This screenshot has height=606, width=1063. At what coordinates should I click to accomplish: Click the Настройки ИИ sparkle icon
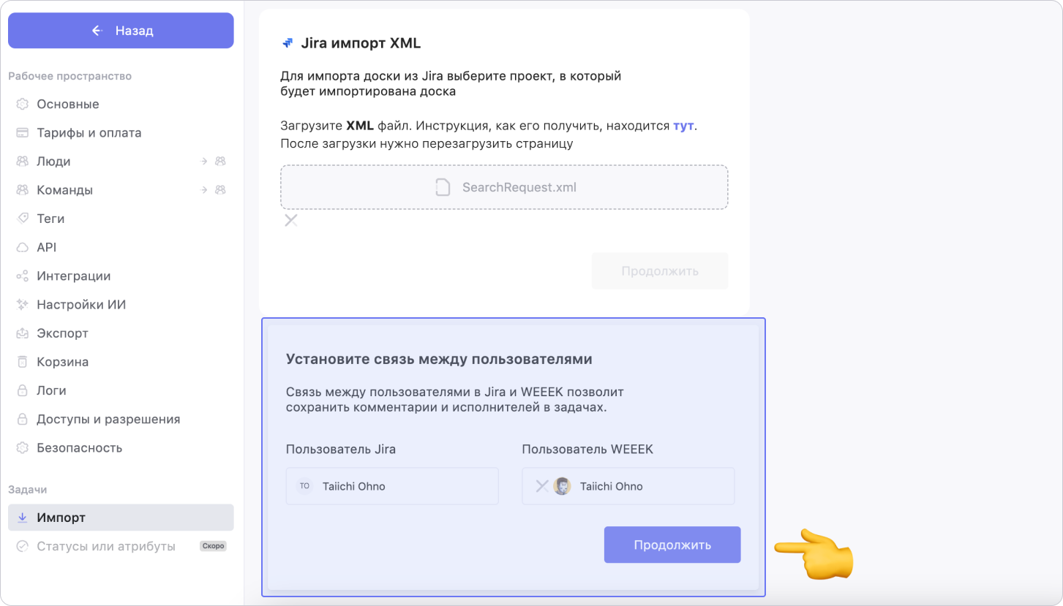23,305
